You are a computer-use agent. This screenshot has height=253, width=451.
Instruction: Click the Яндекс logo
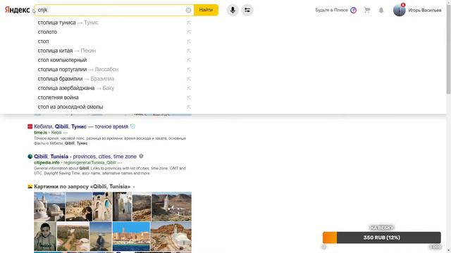pos(17,10)
